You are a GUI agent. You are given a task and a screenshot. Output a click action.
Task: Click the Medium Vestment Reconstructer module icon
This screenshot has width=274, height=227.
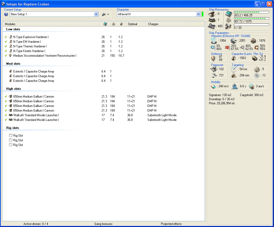click(10, 56)
